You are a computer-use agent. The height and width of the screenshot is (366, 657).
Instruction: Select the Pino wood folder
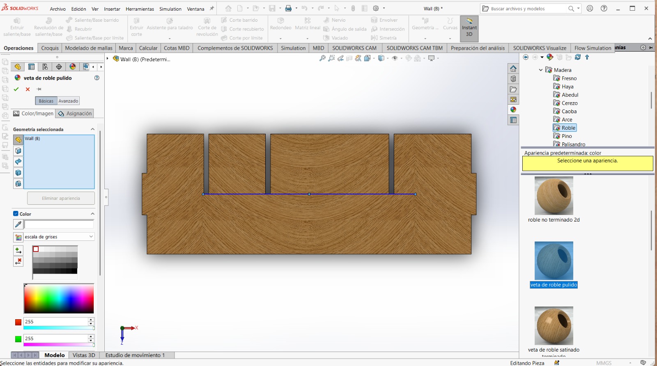point(567,136)
